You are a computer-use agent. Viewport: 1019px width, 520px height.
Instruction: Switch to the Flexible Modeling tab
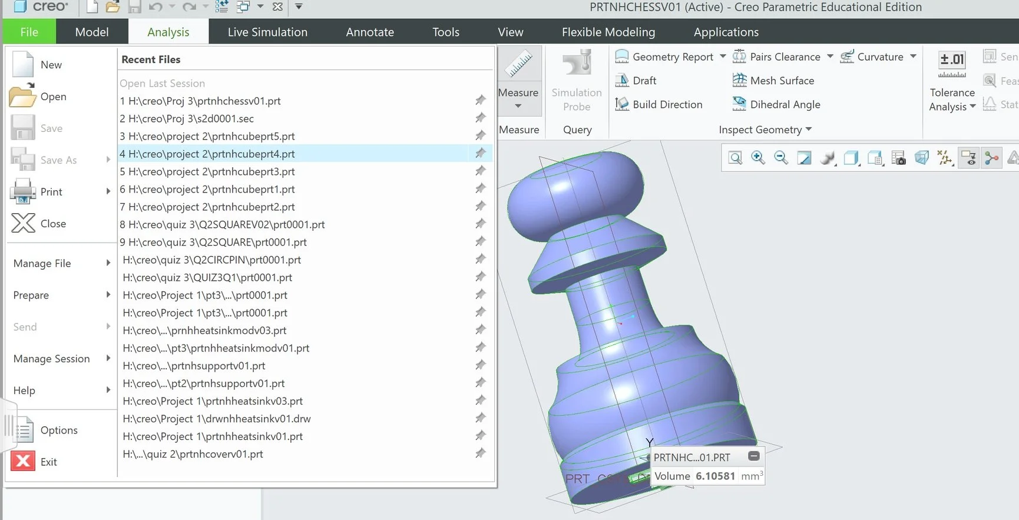pyautogui.click(x=608, y=32)
